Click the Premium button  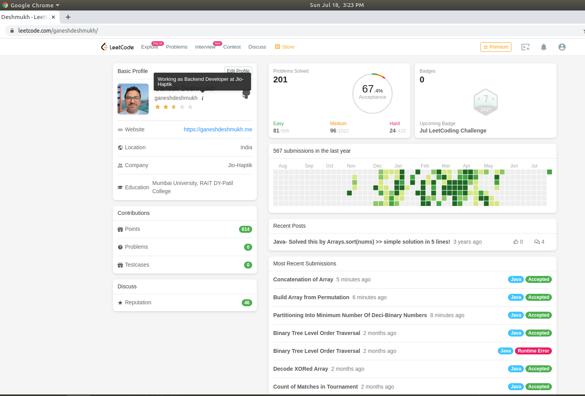coord(495,47)
